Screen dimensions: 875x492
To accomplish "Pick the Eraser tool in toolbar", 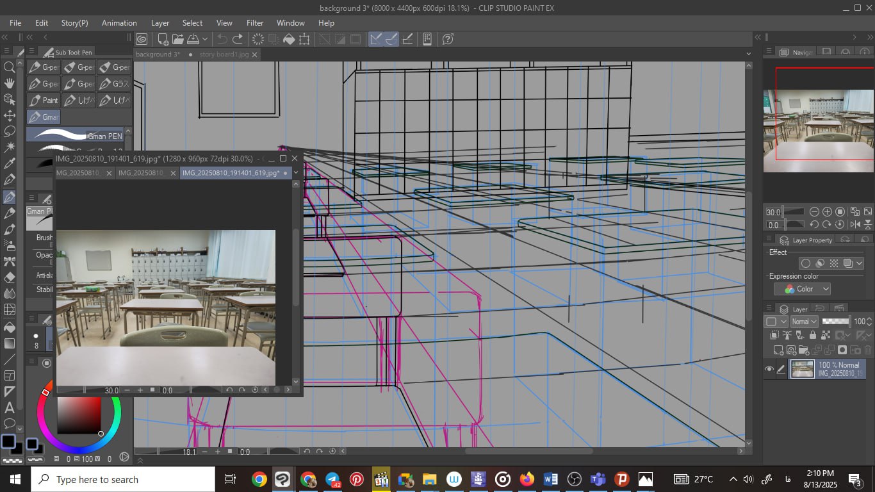I will pos(9,277).
